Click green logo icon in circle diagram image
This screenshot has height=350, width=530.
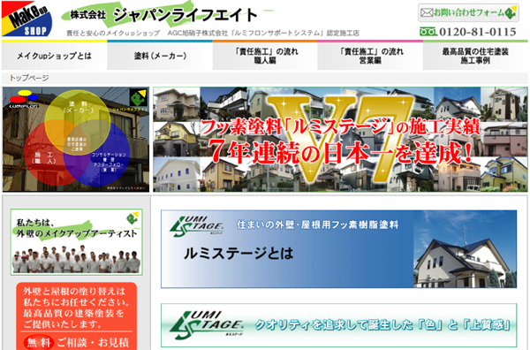(139, 98)
